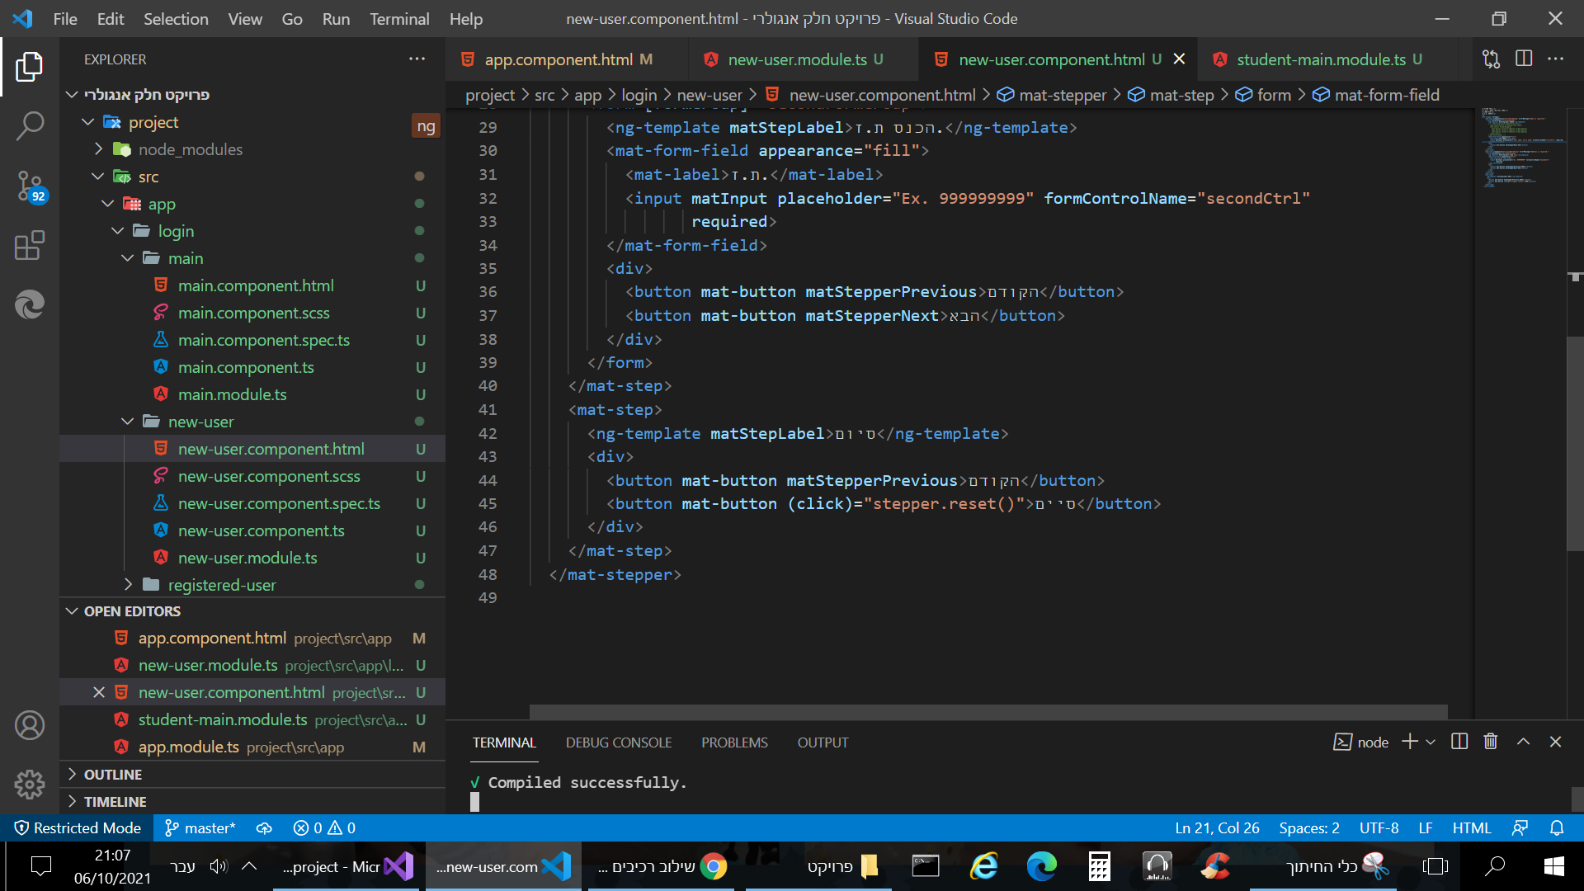Click the master* git branch indicator
The width and height of the screenshot is (1584, 891).
click(200, 827)
